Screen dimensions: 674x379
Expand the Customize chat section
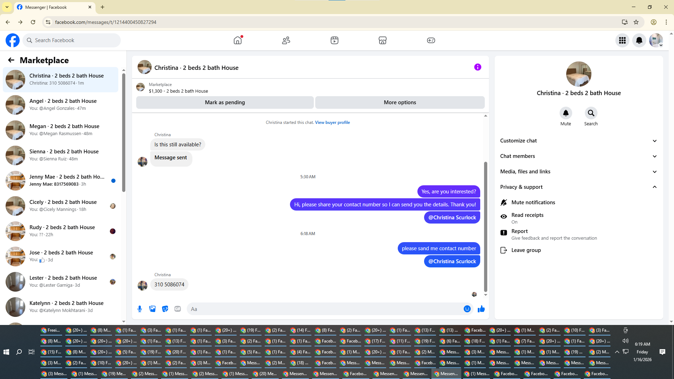point(578,141)
